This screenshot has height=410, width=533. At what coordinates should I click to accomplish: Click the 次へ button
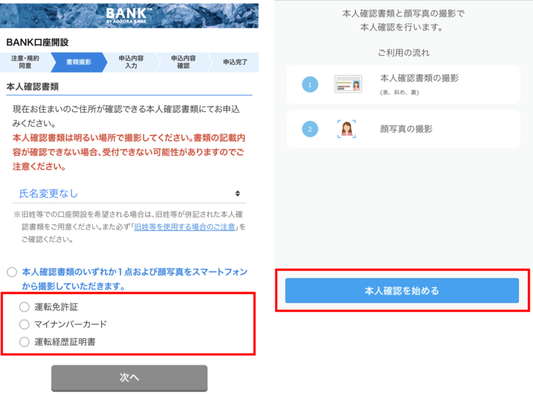tap(129, 378)
